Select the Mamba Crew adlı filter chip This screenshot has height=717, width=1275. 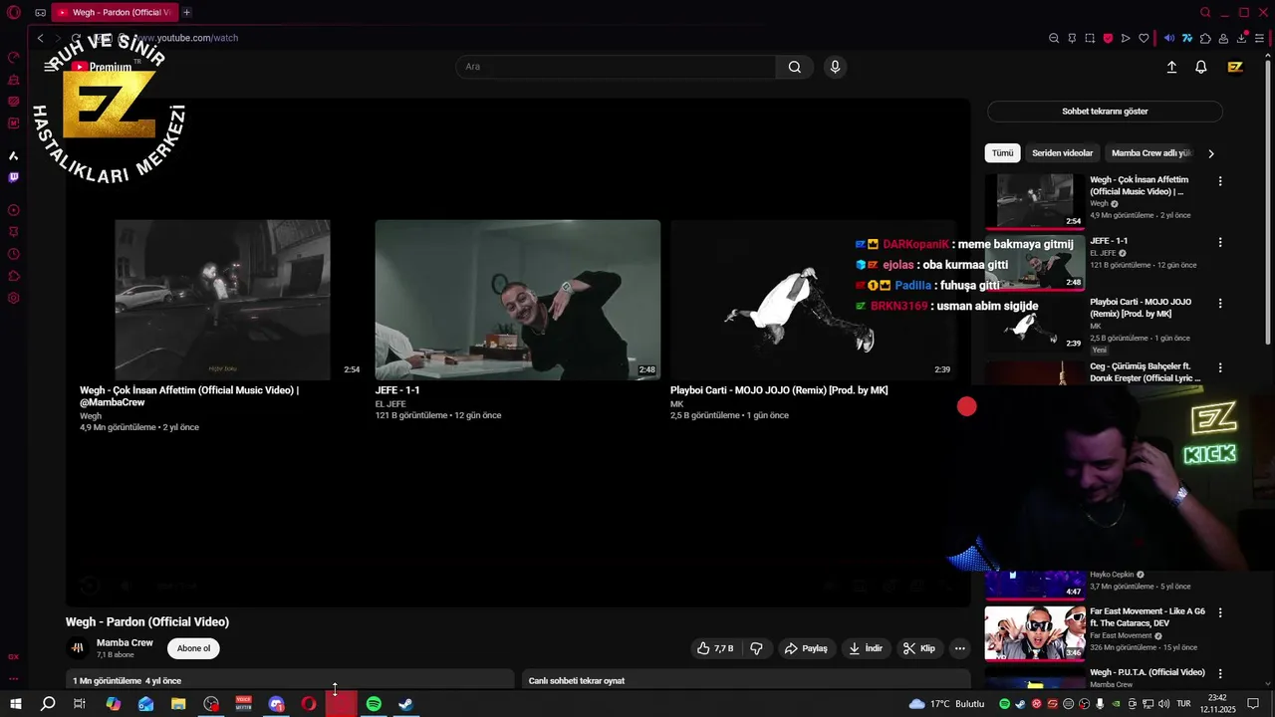(1150, 153)
